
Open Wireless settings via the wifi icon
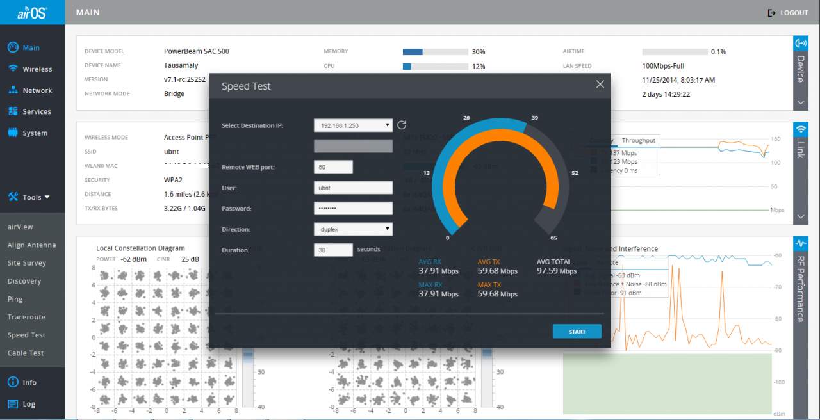(12, 69)
